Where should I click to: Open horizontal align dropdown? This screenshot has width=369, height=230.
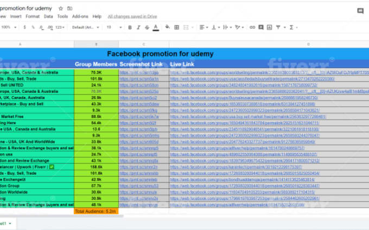[204, 28]
